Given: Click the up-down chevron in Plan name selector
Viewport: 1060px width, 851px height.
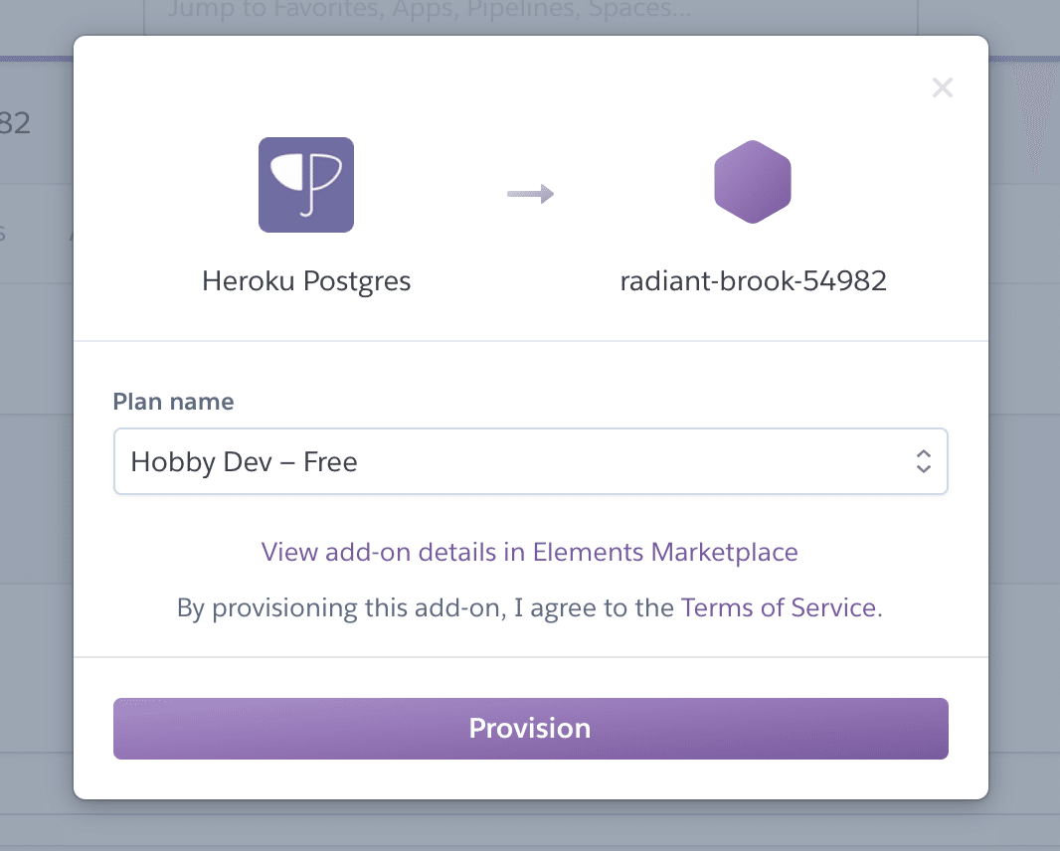Looking at the screenshot, I should pos(923,461).
